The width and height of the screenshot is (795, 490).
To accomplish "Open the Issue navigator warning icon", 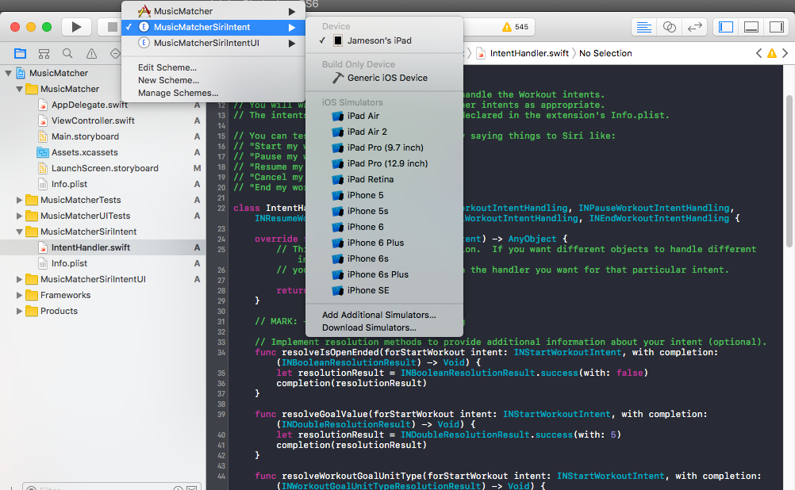I will pyautogui.click(x=91, y=54).
